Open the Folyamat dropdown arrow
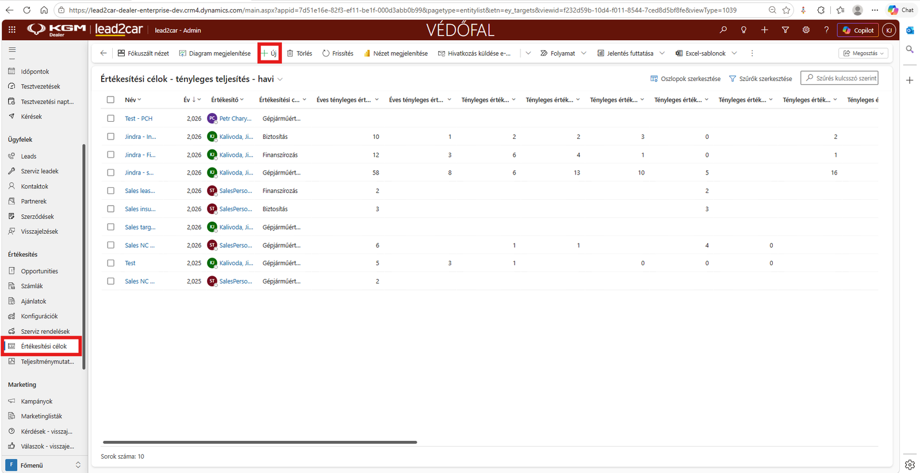 pos(584,53)
